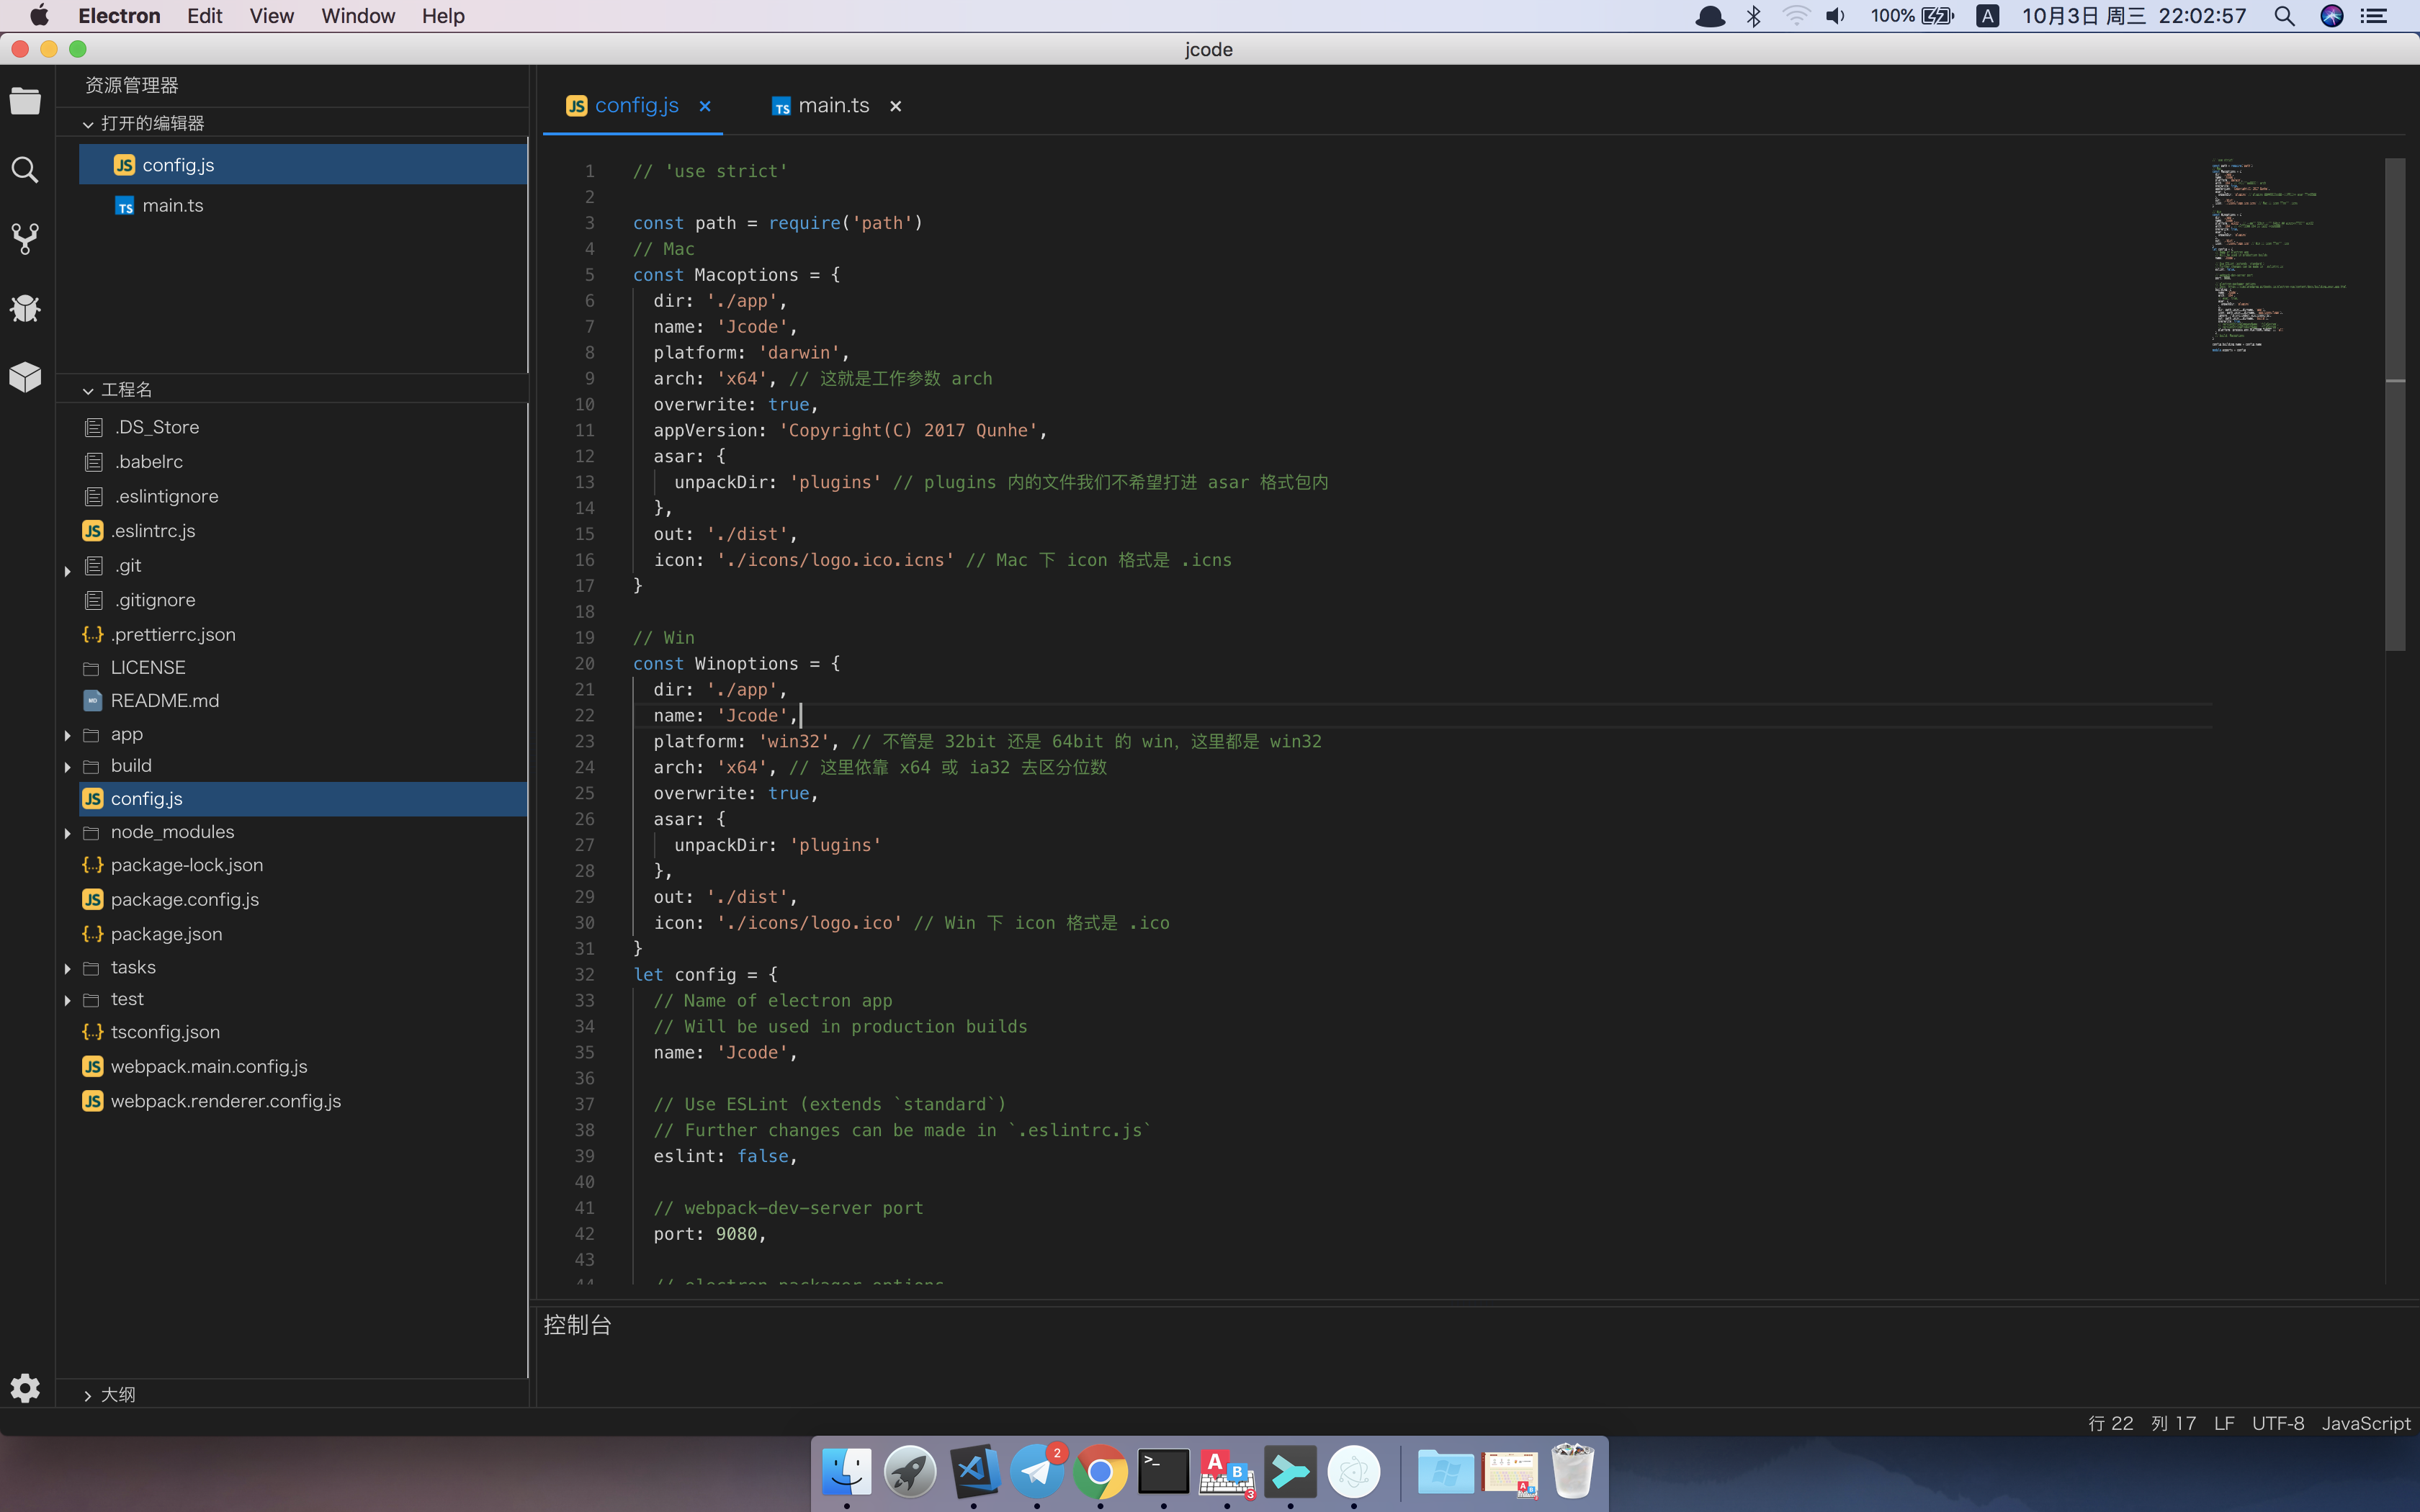Screen dimensions: 2420x1512
Task: Launch Chrome from the dock
Action: [1100, 1472]
